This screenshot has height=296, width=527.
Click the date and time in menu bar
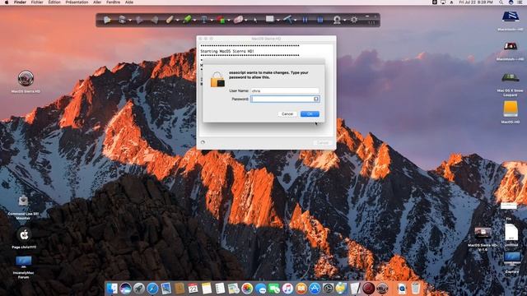(x=476, y=2)
